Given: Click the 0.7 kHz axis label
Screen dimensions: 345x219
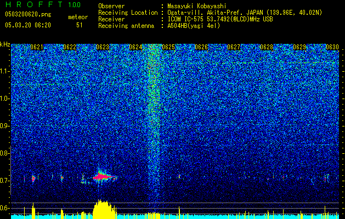Looking at the screenshot, I should click(5, 181).
